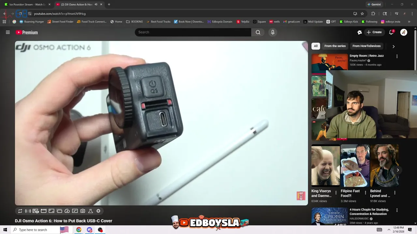Viewport: 417px width, 234px height.
Task: Open the YouTube hamburger guide menu
Action: click(x=8, y=32)
